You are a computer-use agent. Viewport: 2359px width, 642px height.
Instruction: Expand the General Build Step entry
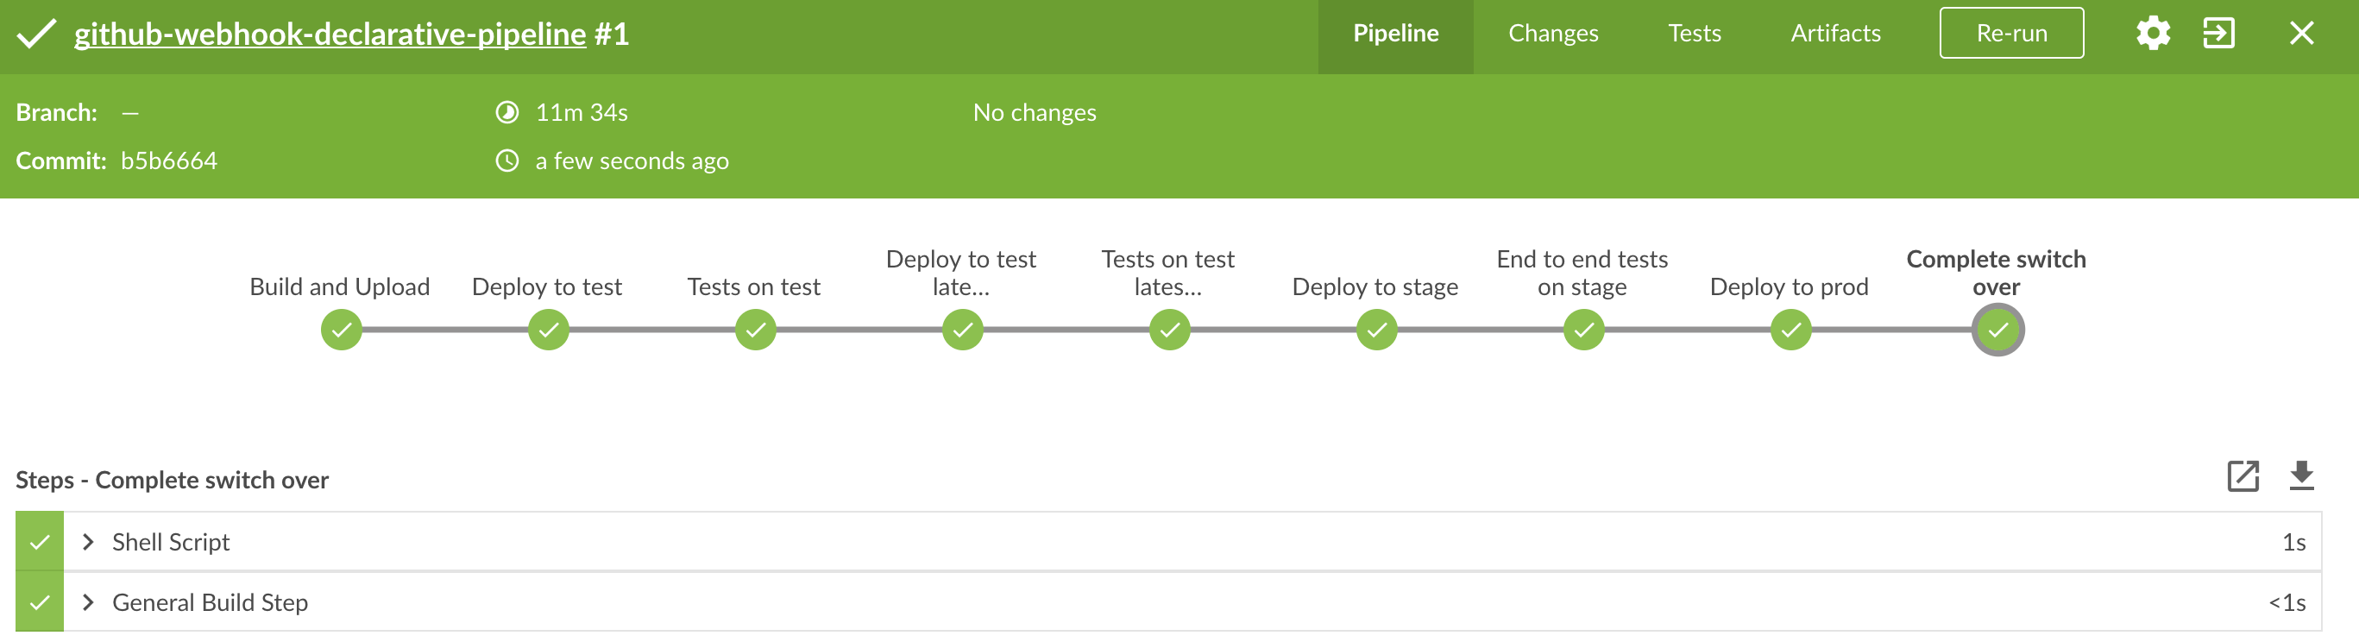click(x=88, y=602)
